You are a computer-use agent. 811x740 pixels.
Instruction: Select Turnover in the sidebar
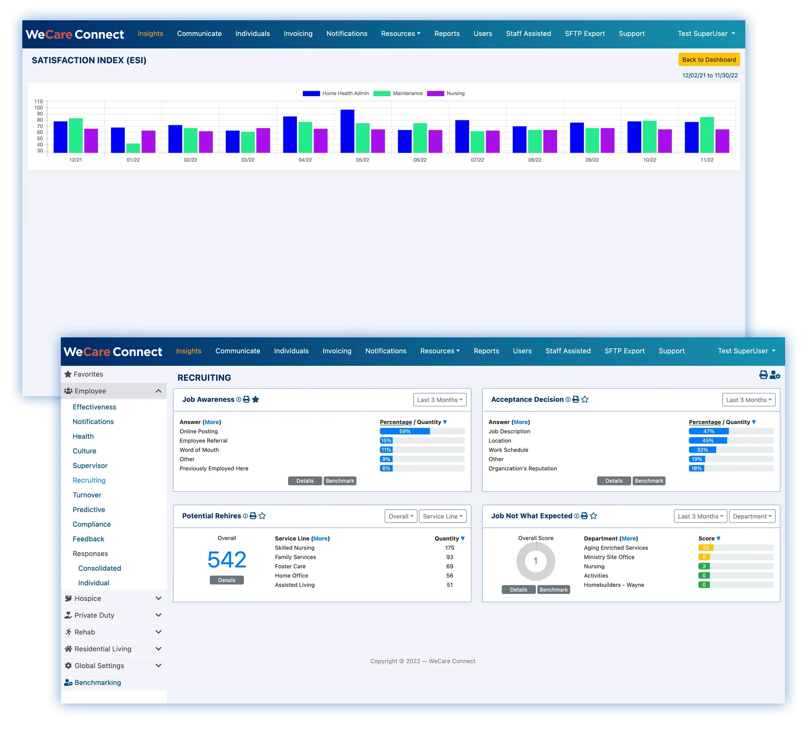[x=87, y=495]
